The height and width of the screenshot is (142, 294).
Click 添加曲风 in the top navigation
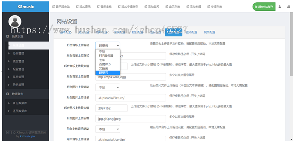coord(152,7)
